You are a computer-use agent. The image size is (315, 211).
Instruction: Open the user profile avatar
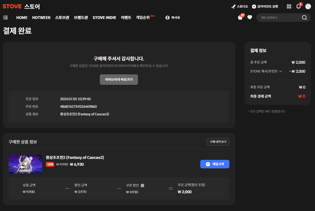tap(308, 6)
